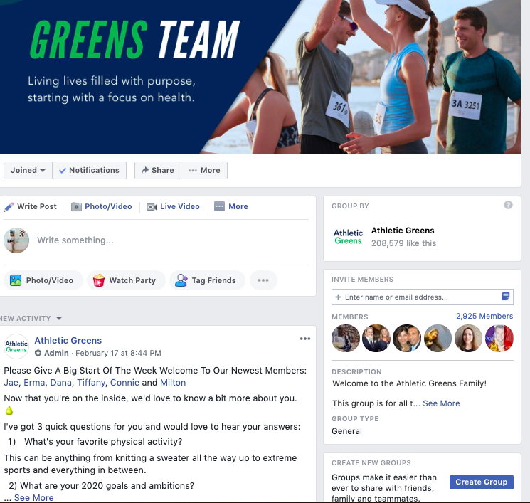Image resolution: width=530 pixels, height=503 pixels.
Task: Open the Athletic Greens page logo
Action: pos(348,237)
